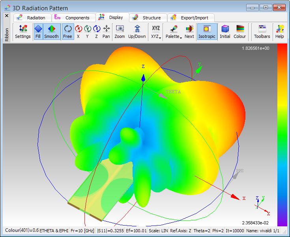This screenshot has width=290, height=237.
Task: Collapse the Ribbon using X button
Action: point(7,15)
